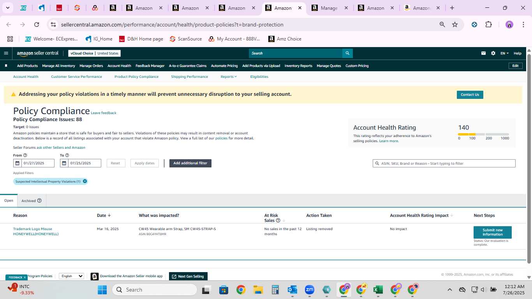The width and height of the screenshot is (532, 299).
Task: Click the Edit button in the nav bar
Action: (x=515, y=66)
